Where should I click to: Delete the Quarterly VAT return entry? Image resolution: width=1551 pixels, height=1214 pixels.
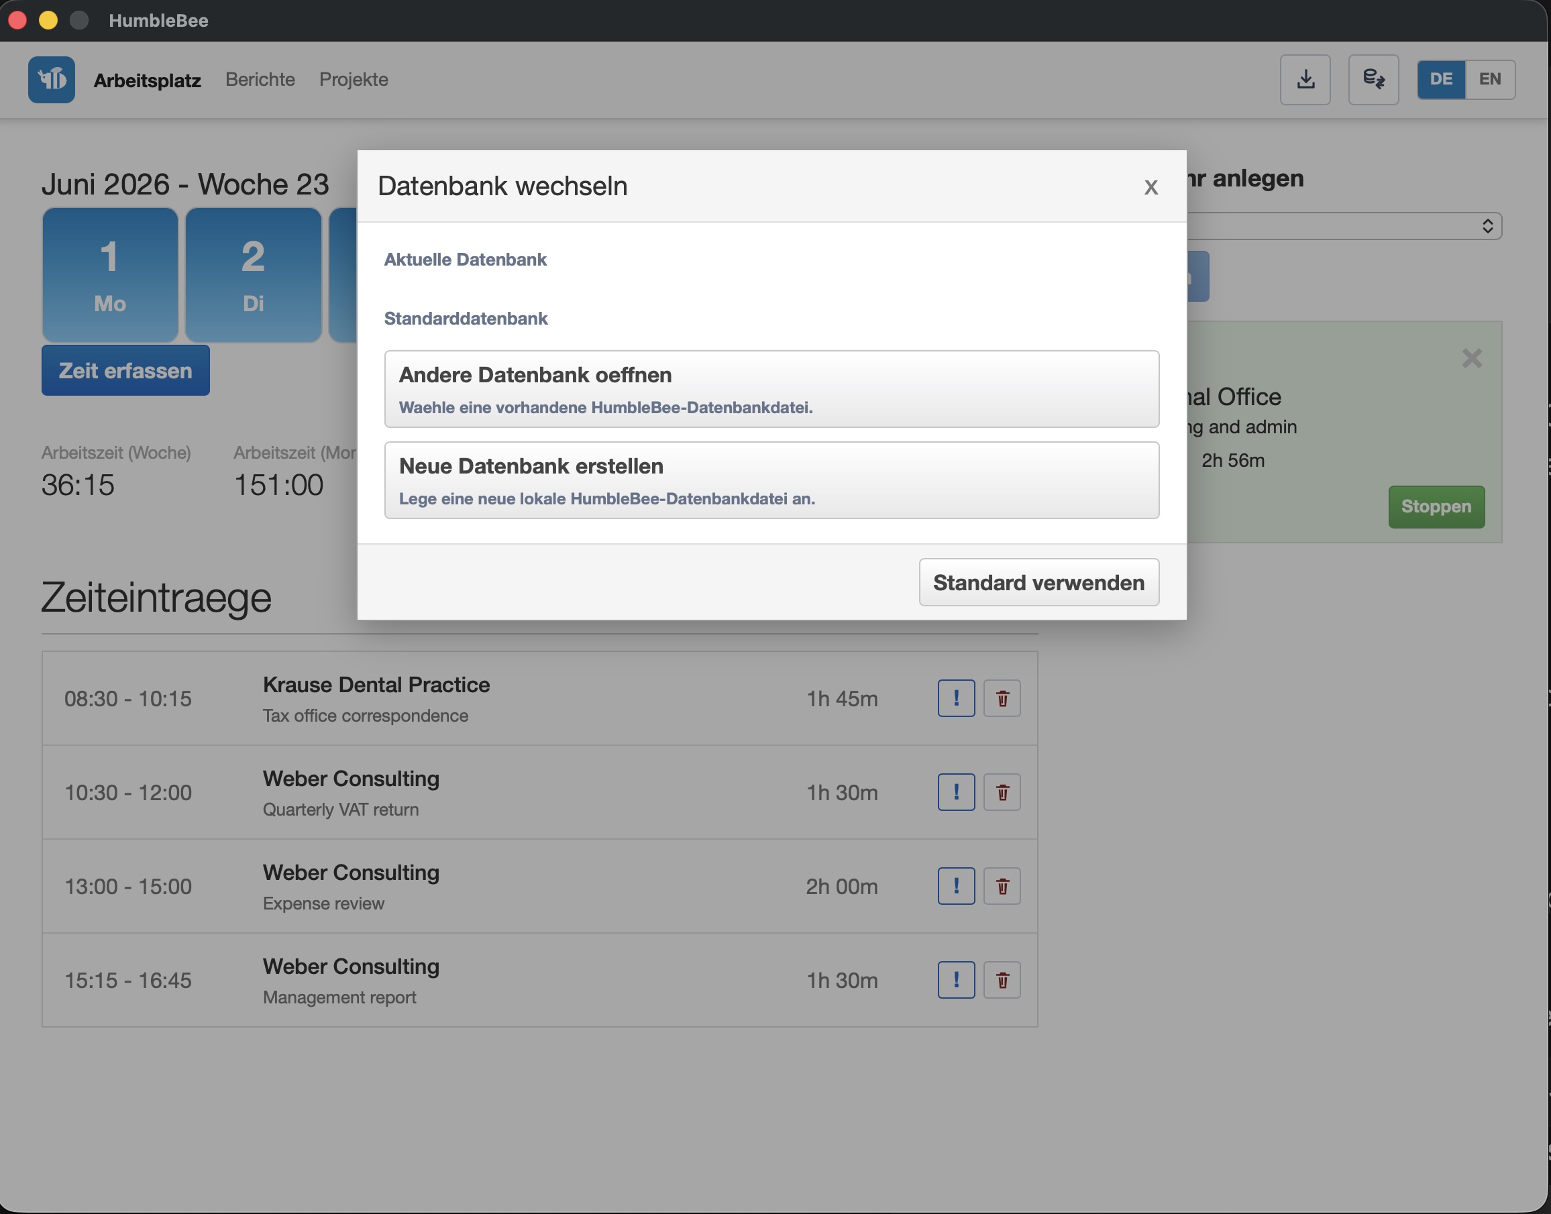click(x=1002, y=793)
